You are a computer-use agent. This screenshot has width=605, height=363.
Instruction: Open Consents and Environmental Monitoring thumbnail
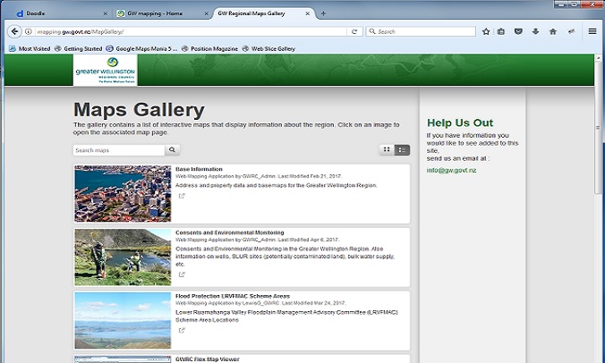(123, 257)
